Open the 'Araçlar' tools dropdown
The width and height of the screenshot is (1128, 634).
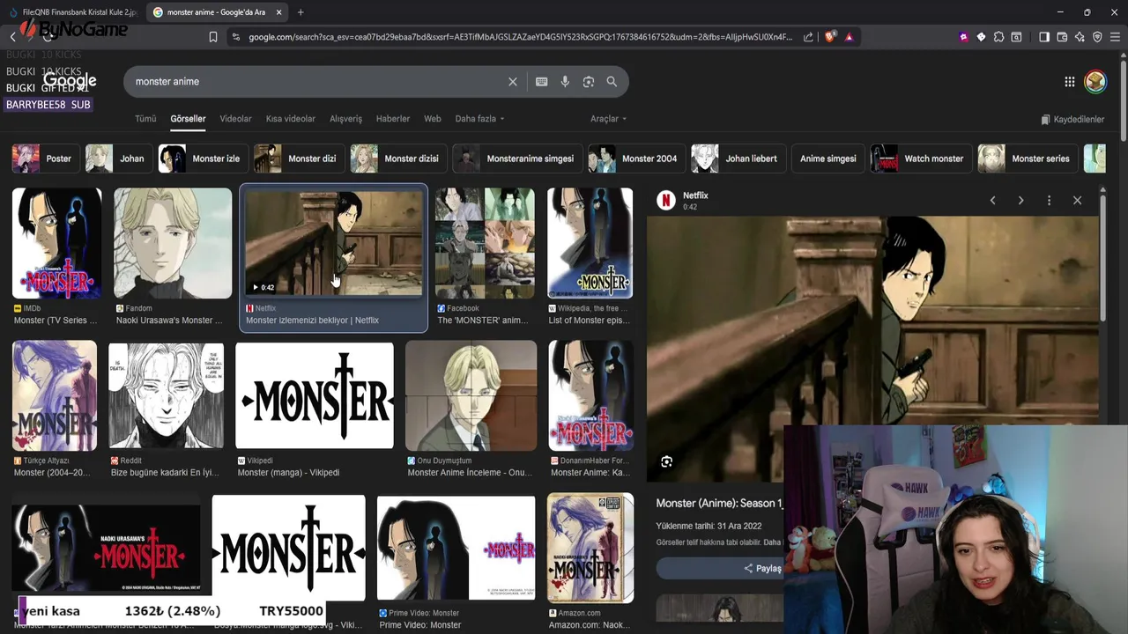click(609, 119)
